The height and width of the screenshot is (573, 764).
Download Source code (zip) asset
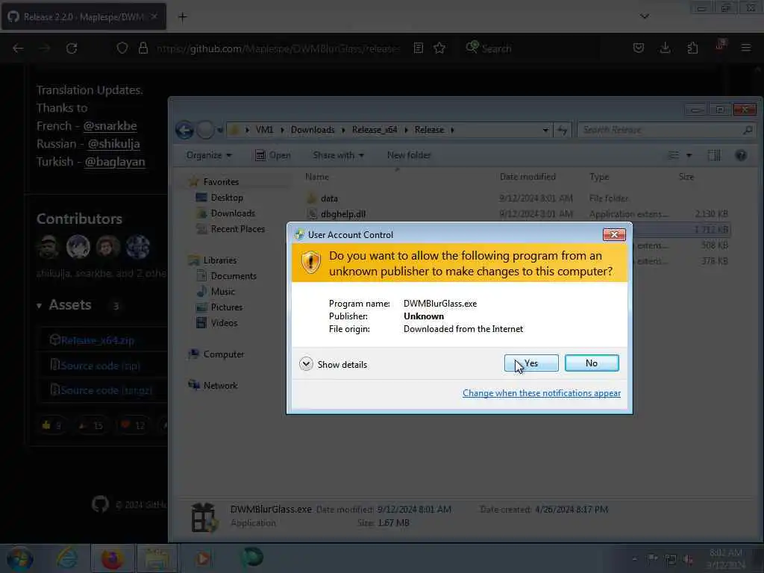[x=100, y=366]
